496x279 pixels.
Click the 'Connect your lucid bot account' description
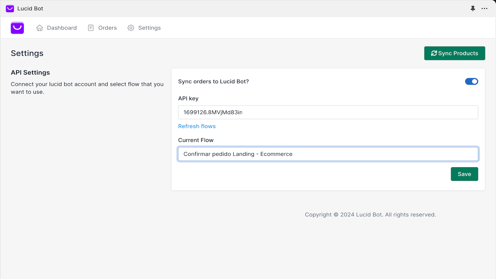(x=87, y=88)
